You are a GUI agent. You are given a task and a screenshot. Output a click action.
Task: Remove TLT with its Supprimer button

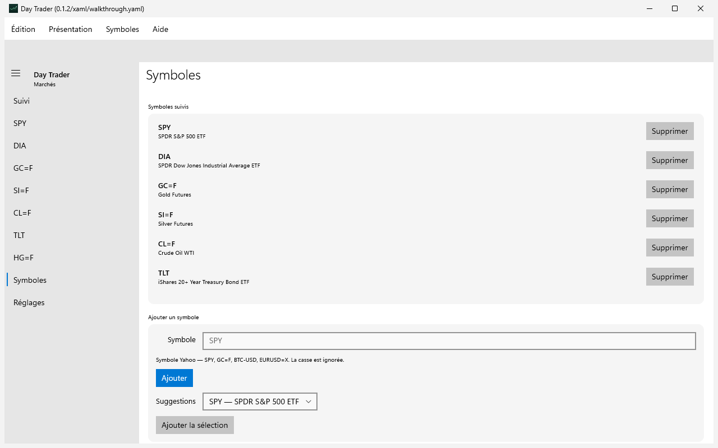coord(670,277)
